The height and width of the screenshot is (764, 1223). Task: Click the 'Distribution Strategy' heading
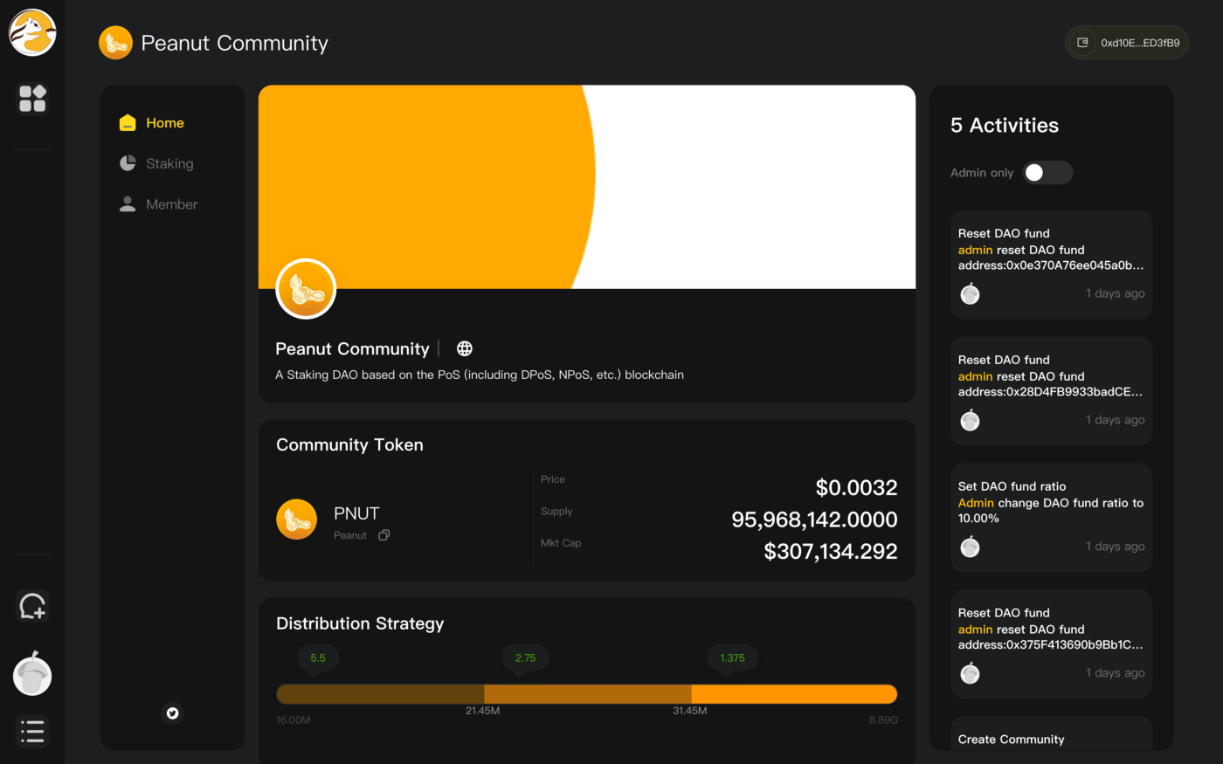pyautogui.click(x=360, y=623)
